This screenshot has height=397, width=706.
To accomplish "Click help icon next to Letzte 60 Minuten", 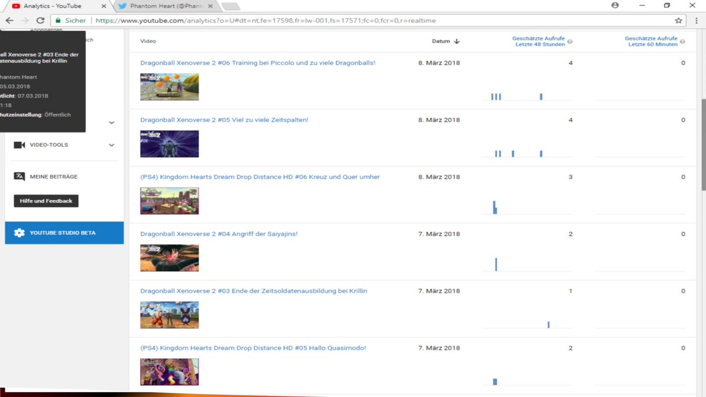I will coord(682,42).
